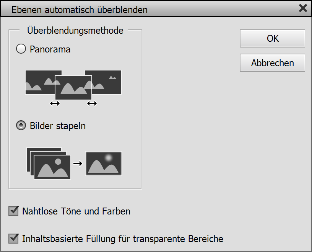Click the dialog title bar text

80,10
